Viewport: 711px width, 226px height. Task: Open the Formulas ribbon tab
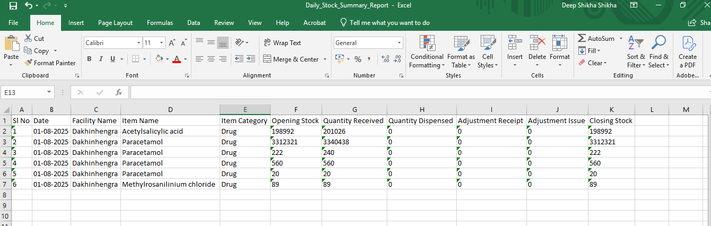(160, 23)
